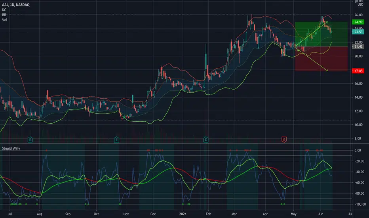Viewport: 369px width, 218px height.
Task: Click the 12.00 price axis value
Action: pyautogui.click(x=358, y=111)
